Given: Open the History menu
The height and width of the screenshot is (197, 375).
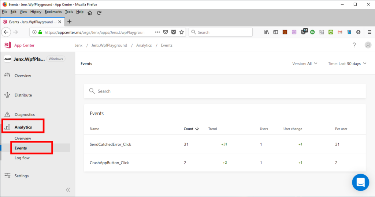Looking at the screenshot, I should coord(36,12).
